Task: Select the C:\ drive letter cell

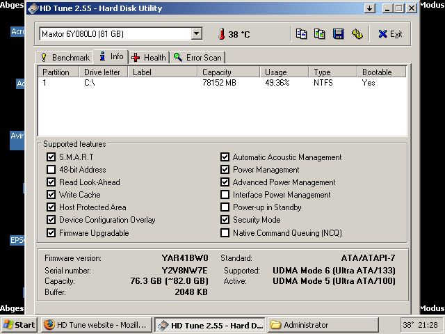Action: (x=90, y=83)
